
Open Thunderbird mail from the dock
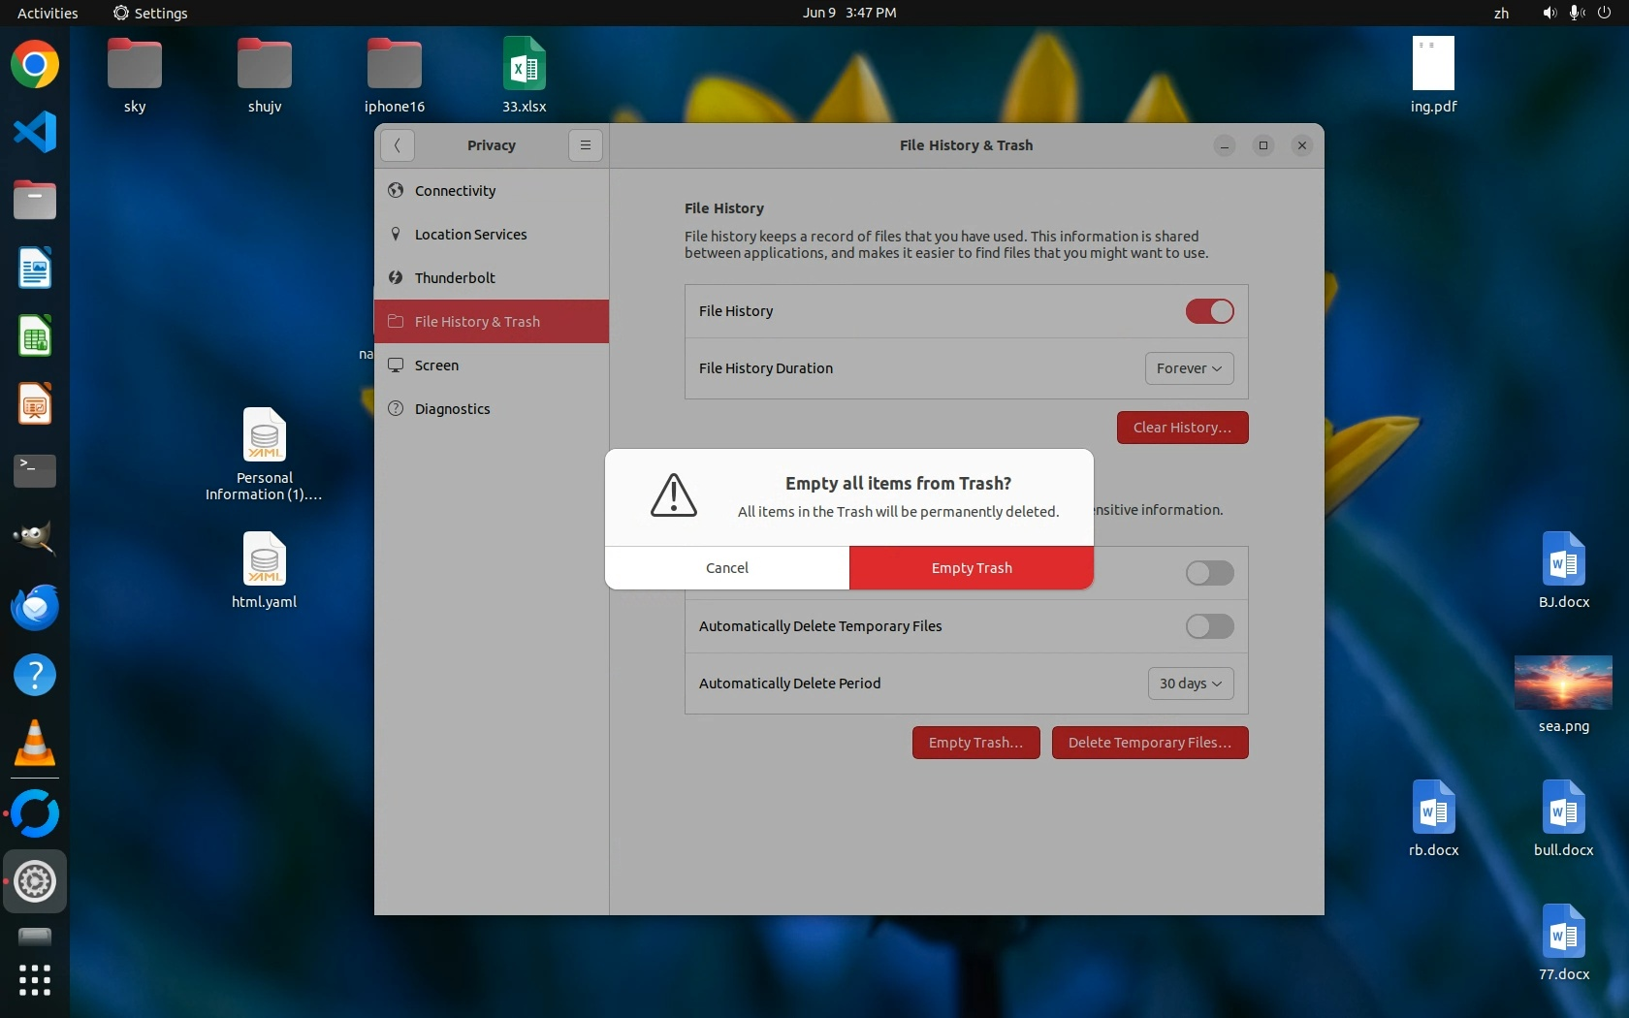pyautogui.click(x=35, y=608)
